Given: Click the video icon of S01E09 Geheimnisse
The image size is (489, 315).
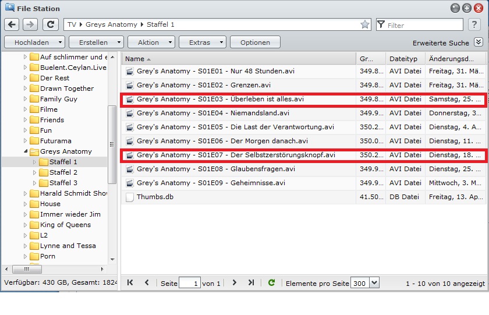Looking at the screenshot, I should click(x=129, y=183).
